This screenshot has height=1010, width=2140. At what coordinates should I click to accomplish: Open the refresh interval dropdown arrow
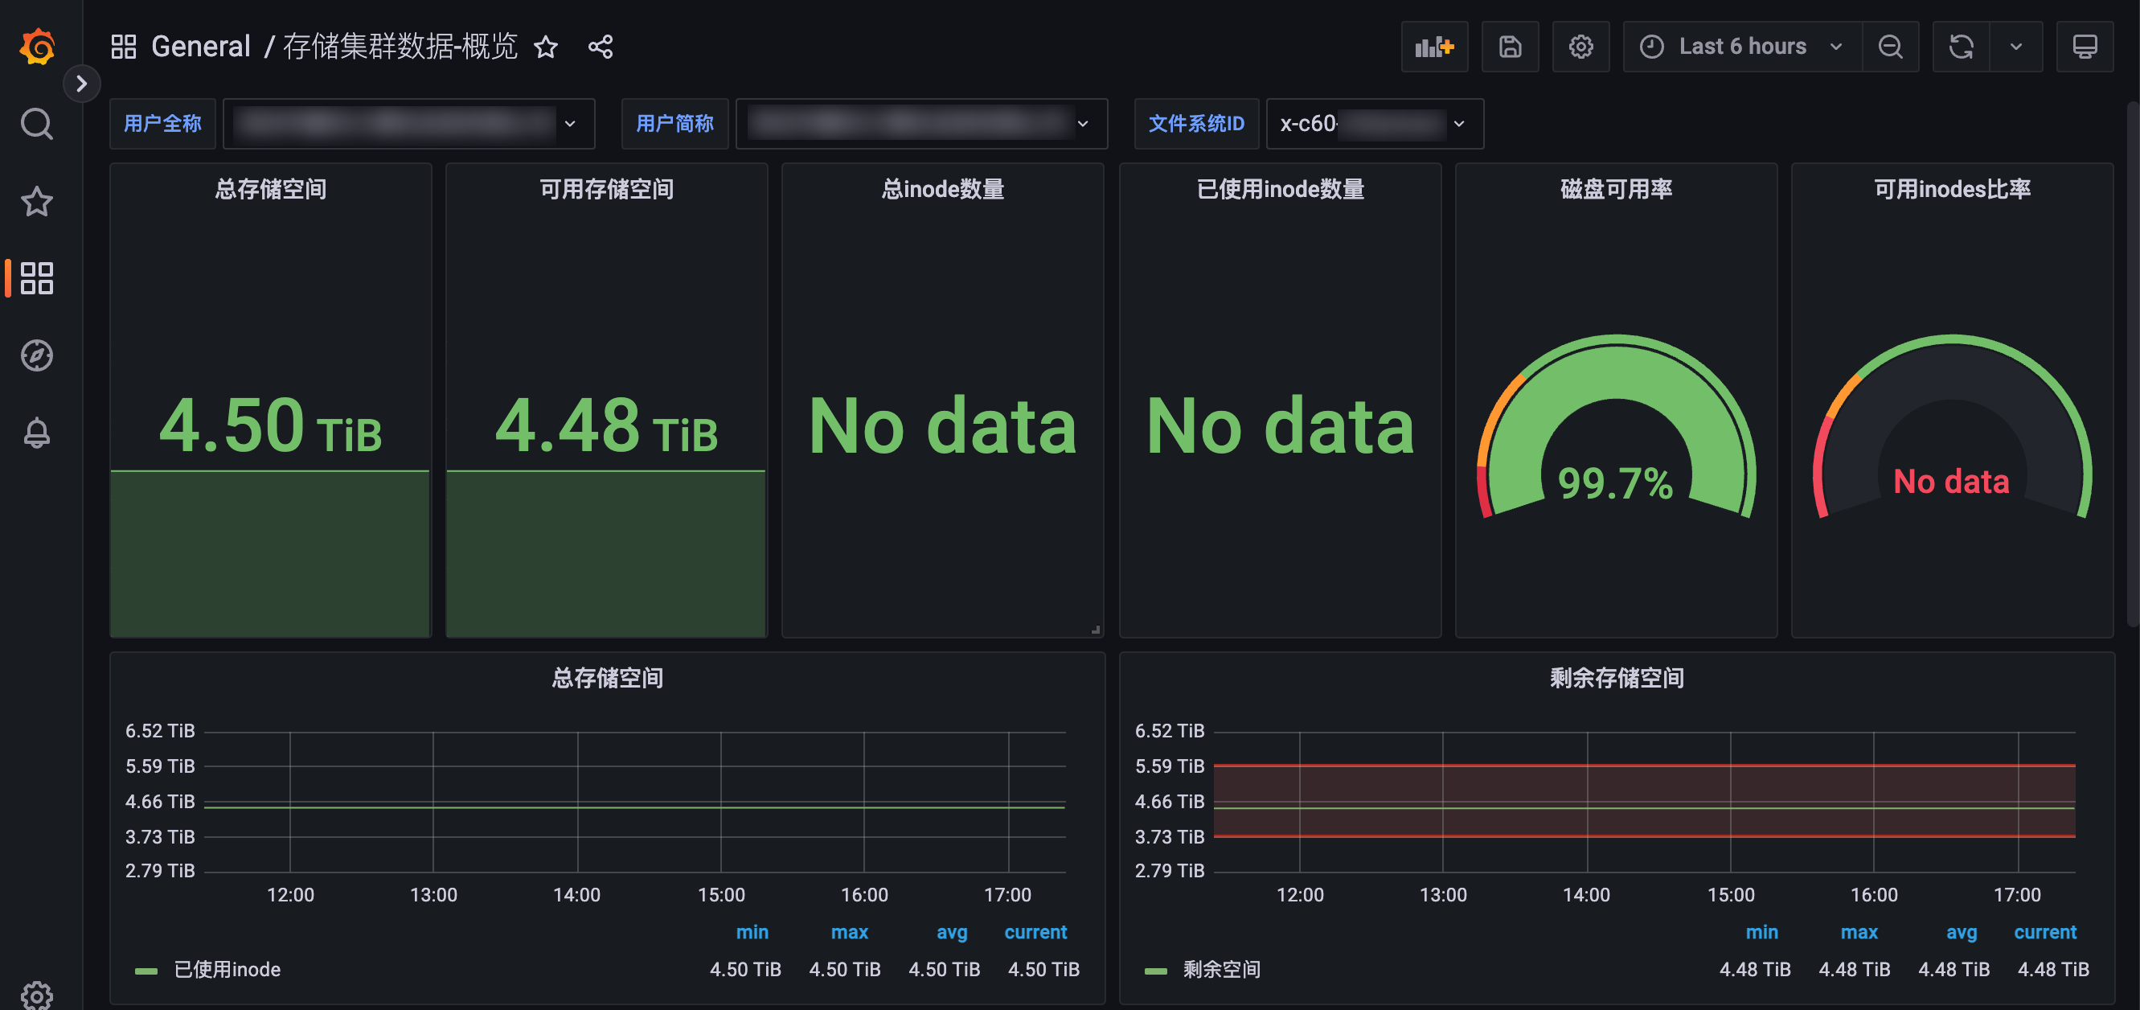(x=2015, y=47)
